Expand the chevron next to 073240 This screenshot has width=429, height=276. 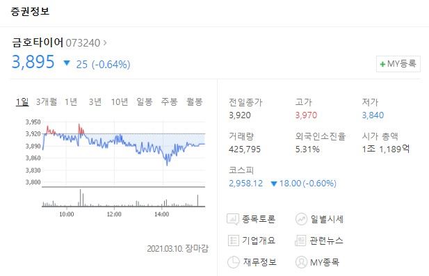click(105, 42)
